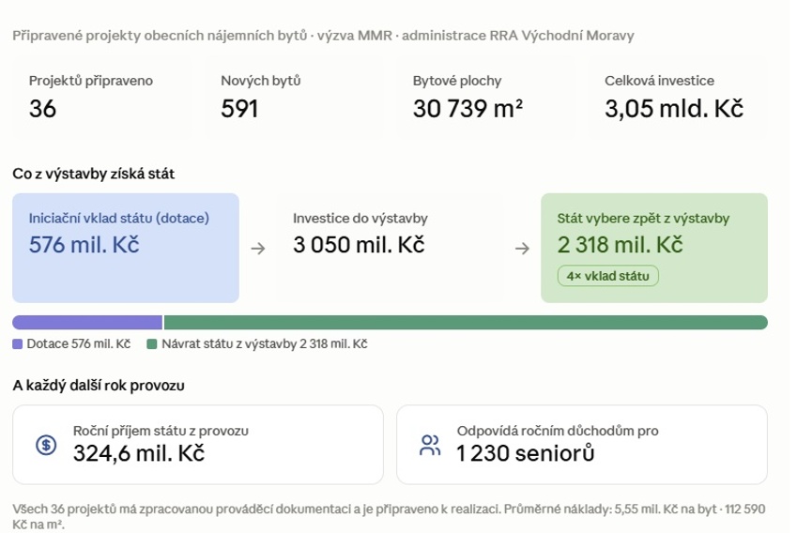
Task: Click the heading 'A každý další rok provozu'
Action: pos(99,386)
